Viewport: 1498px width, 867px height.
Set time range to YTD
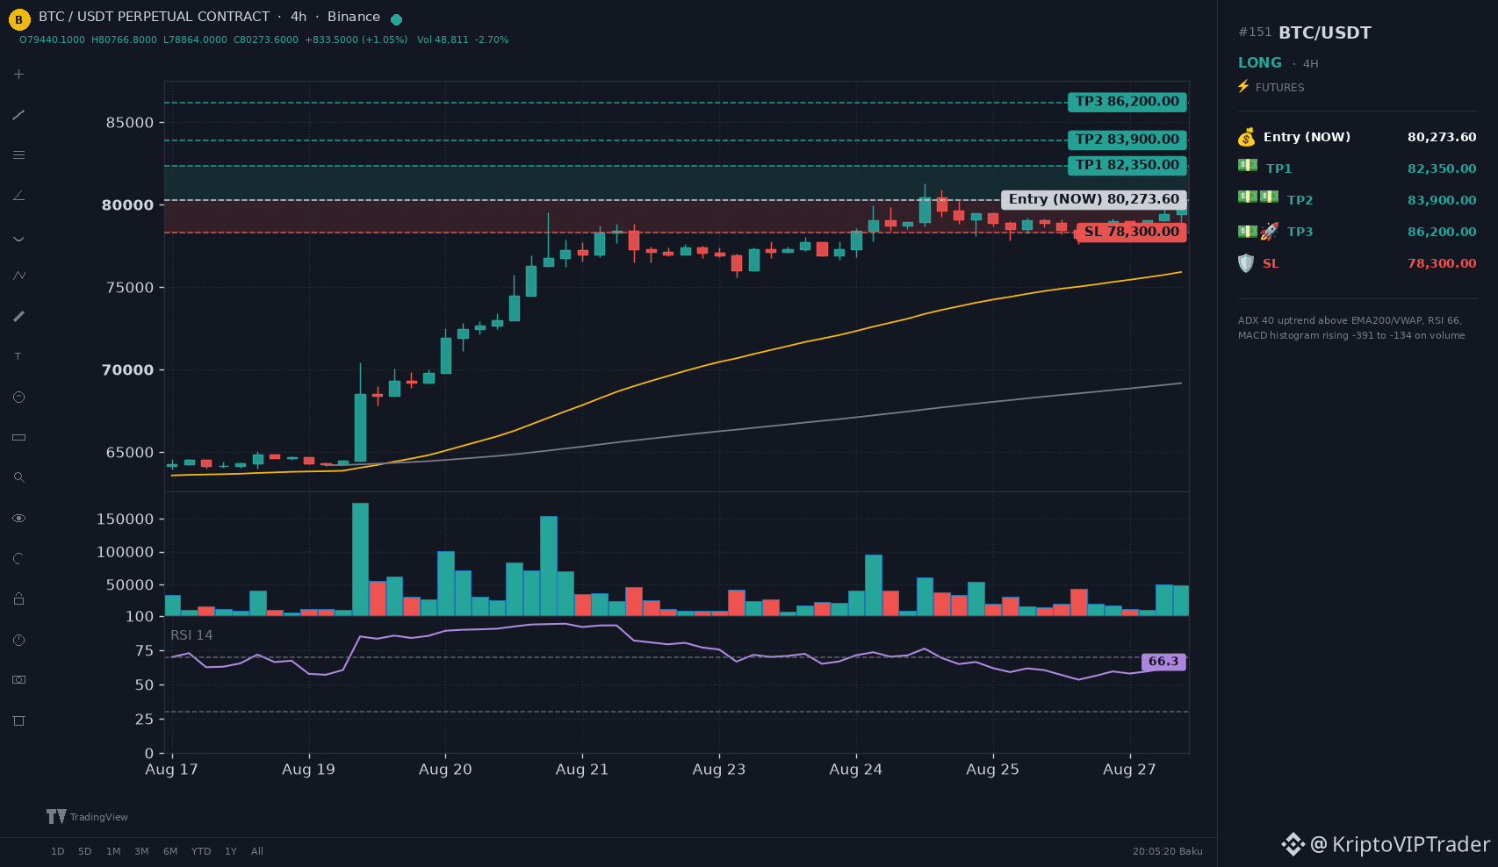(201, 851)
